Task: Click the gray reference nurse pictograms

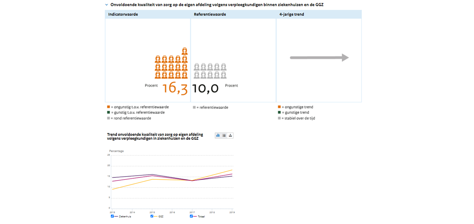Action: (210, 71)
